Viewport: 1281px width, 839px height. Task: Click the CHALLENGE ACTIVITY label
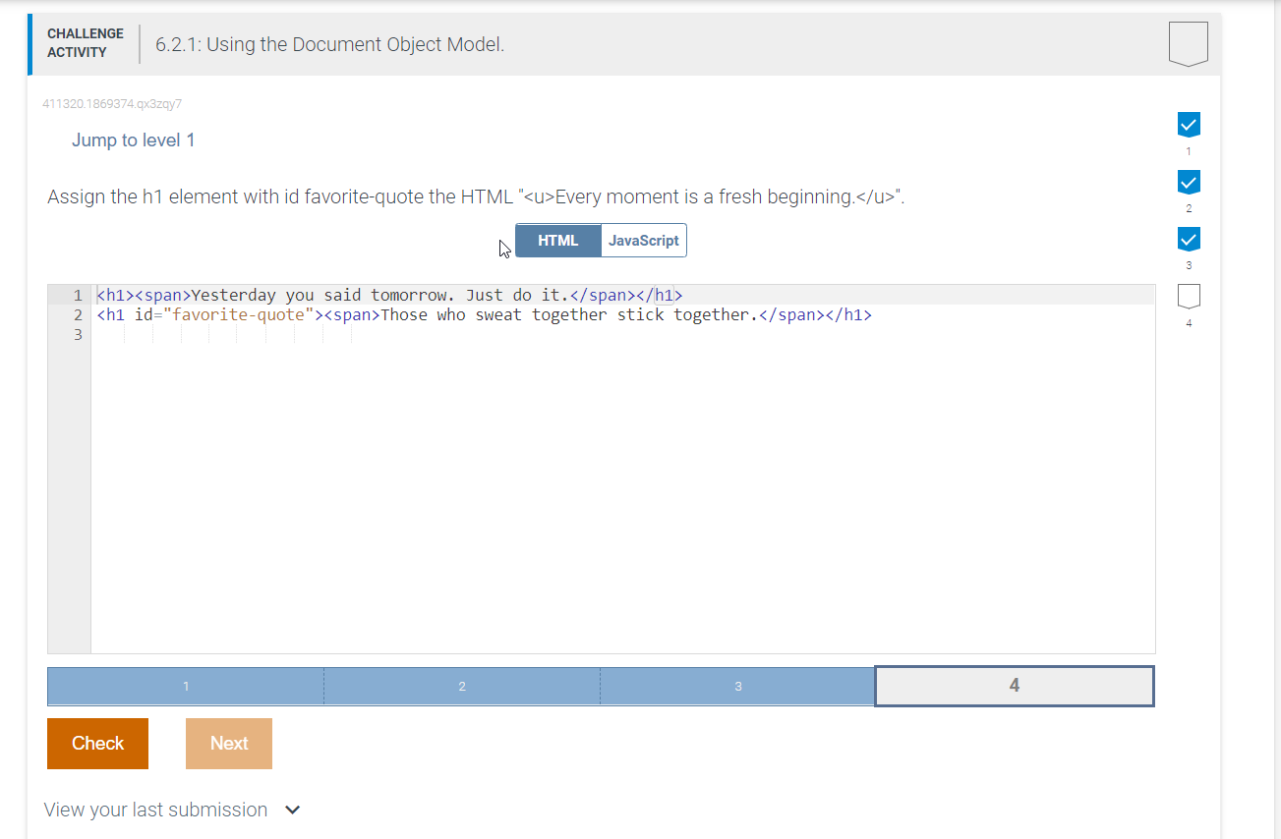click(x=86, y=43)
